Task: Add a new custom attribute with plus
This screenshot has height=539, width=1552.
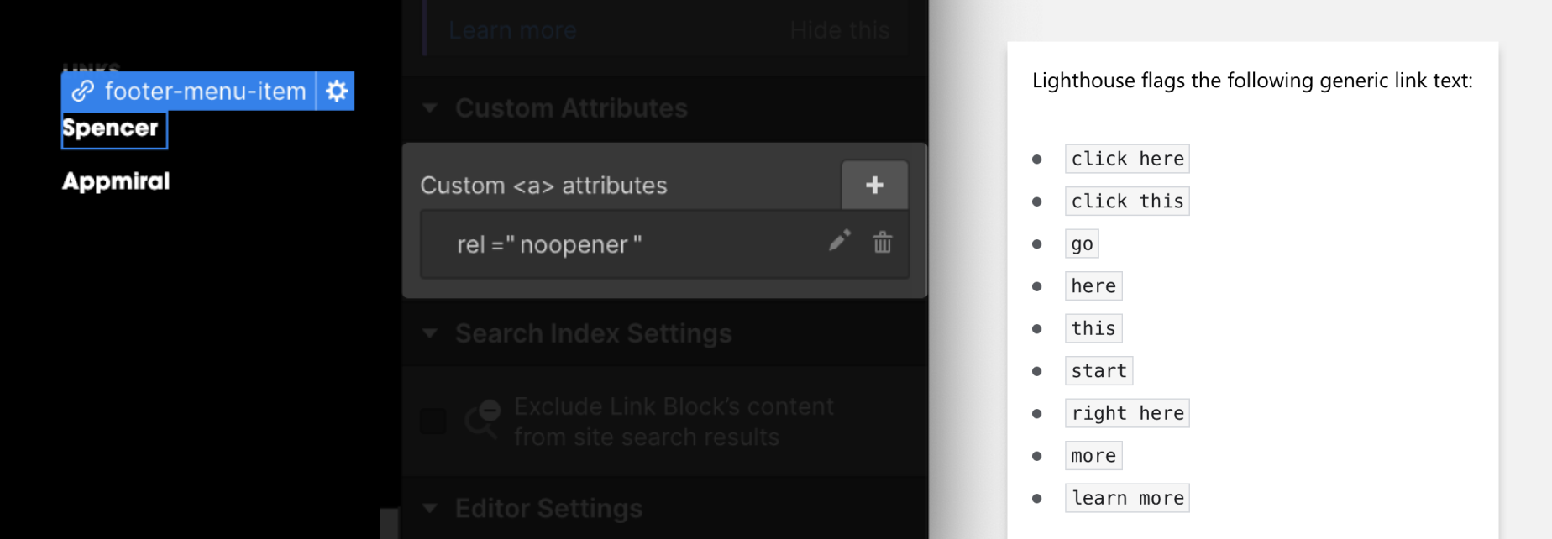Action: point(874,185)
